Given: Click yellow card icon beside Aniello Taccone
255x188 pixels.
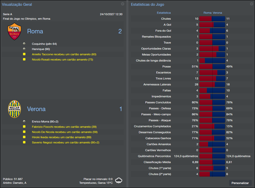Looking at the screenshot, I should coord(24,54).
